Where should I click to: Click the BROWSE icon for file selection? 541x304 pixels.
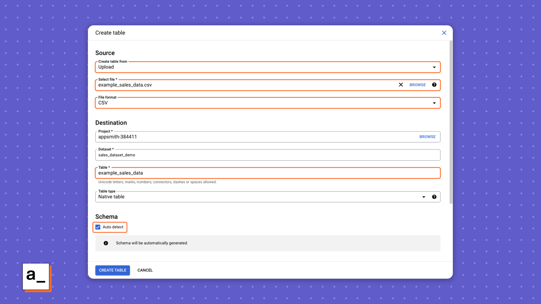tap(417, 85)
